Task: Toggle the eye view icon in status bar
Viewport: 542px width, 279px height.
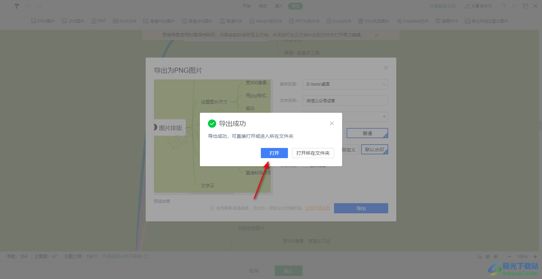Action: [488, 256]
